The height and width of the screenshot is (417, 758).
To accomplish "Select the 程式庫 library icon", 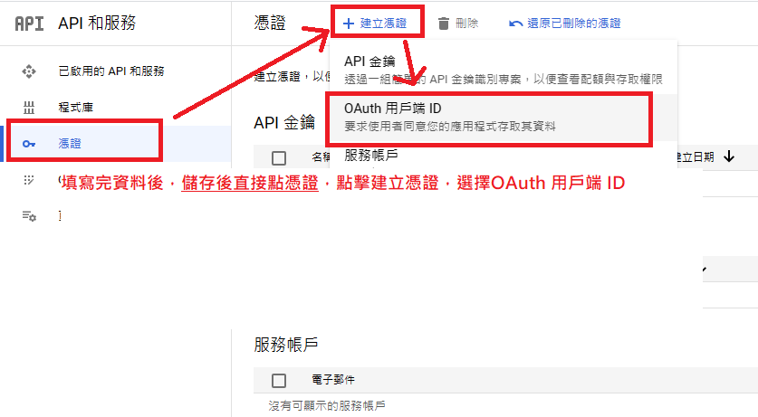I will click(29, 108).
